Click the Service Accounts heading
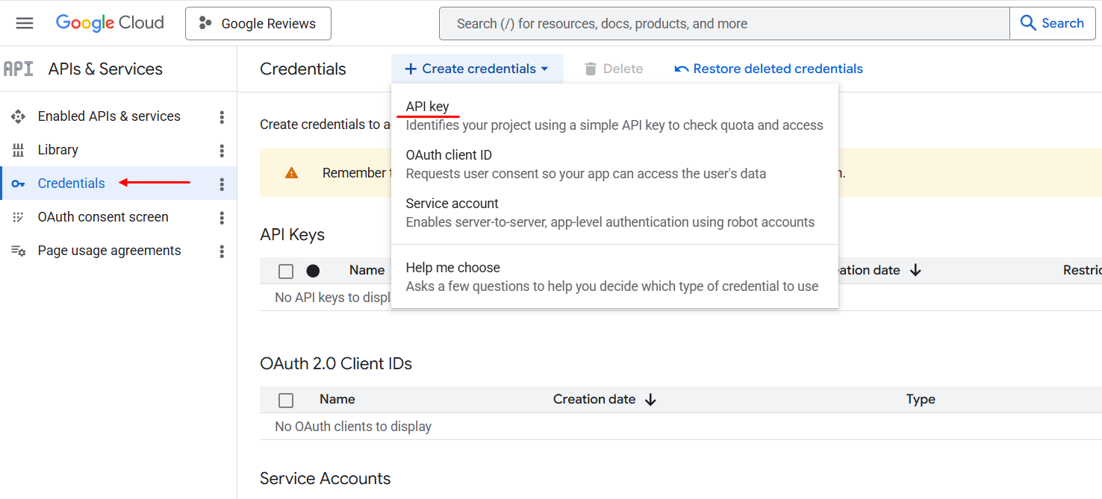Viewport: 1102px width, 499px height. (326, 478)
